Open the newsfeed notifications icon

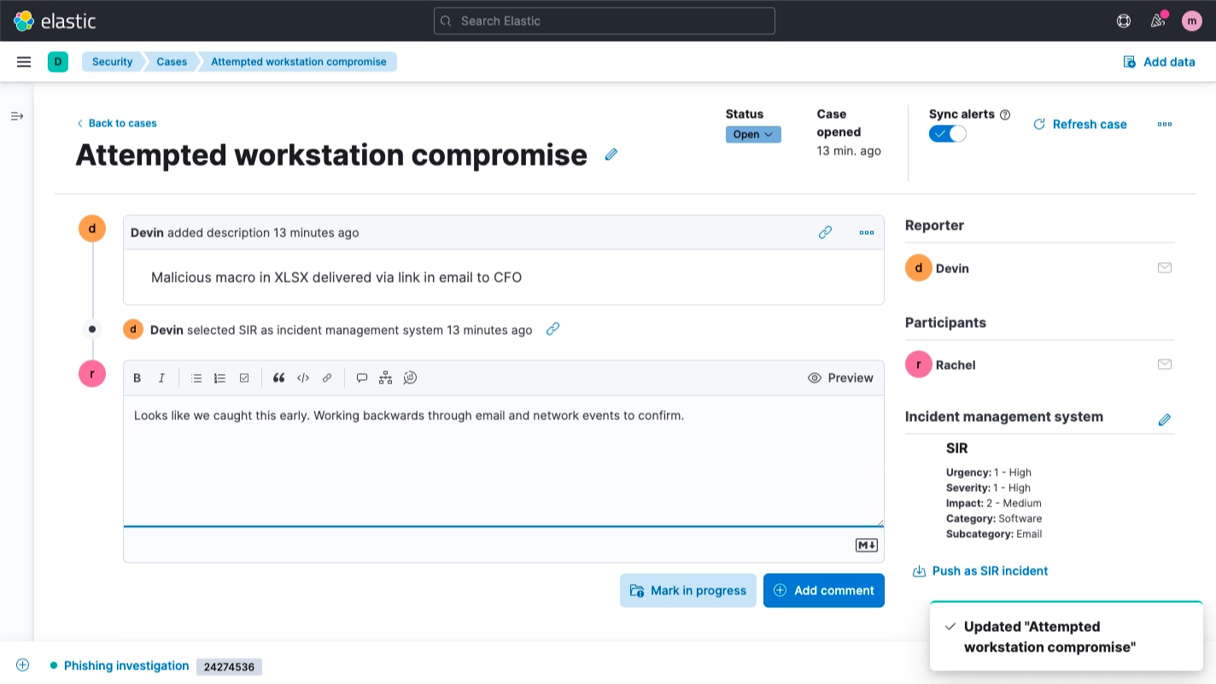(1158, 20)
